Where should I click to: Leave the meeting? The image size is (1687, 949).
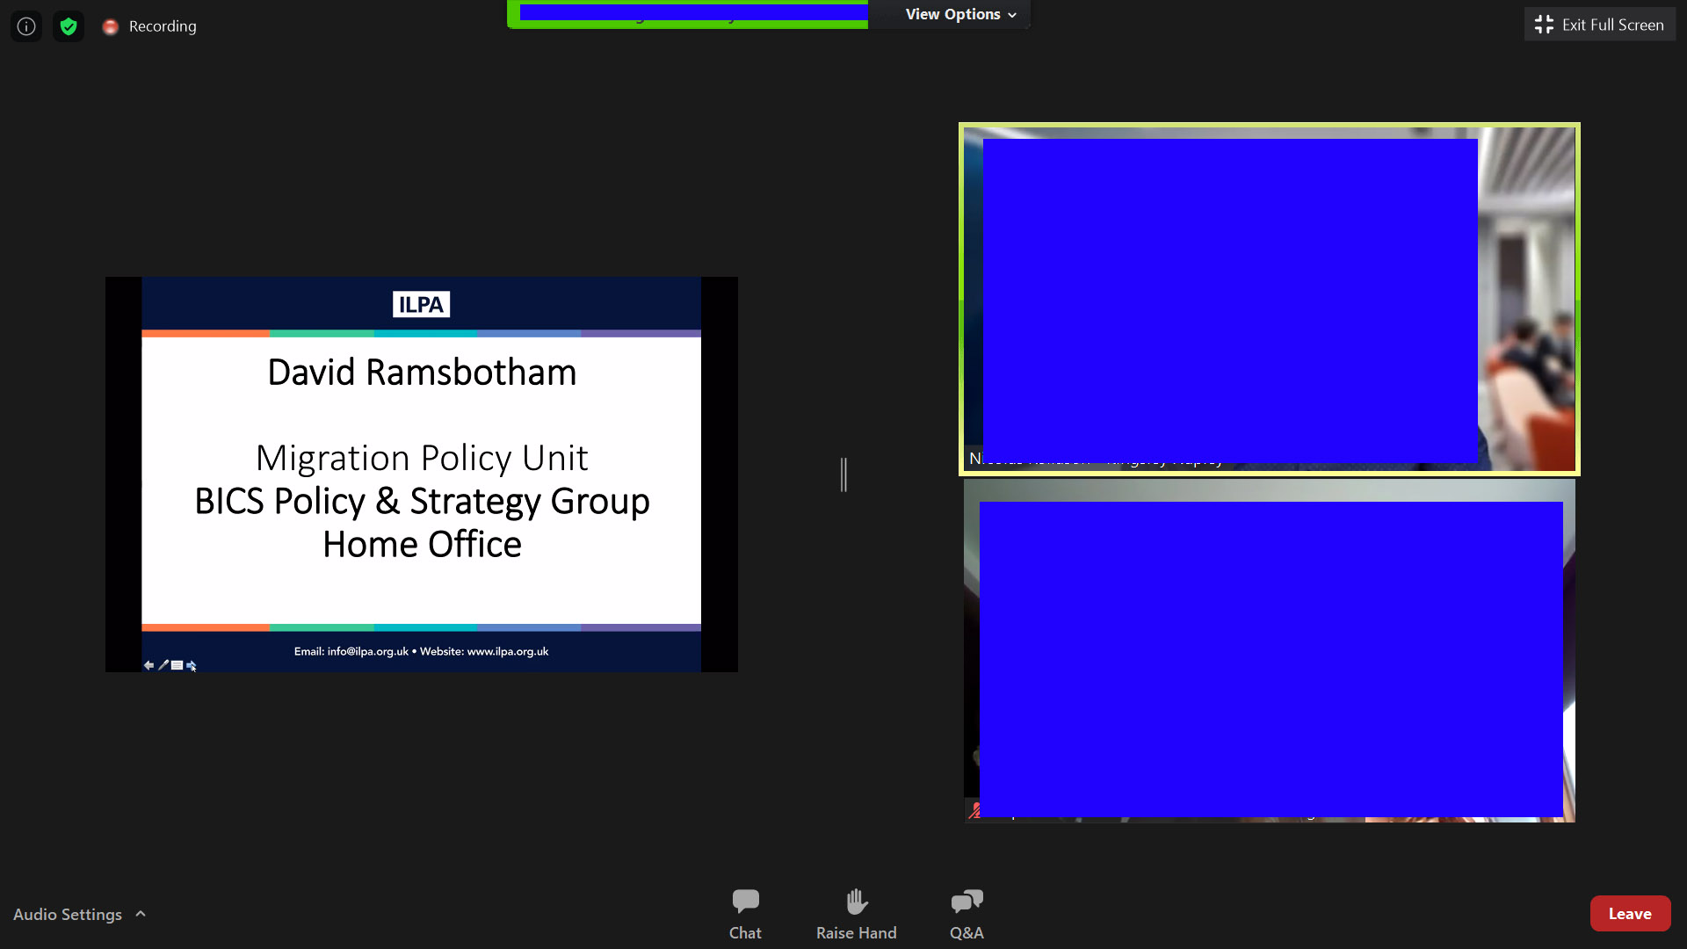click(1630, 913)
